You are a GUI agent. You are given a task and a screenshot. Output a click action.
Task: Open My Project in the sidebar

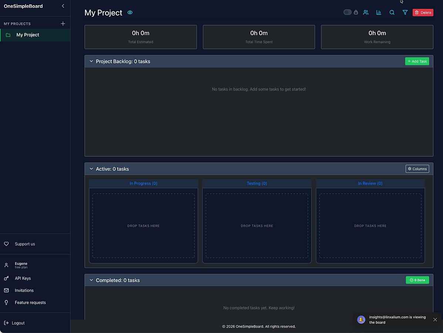35,35
